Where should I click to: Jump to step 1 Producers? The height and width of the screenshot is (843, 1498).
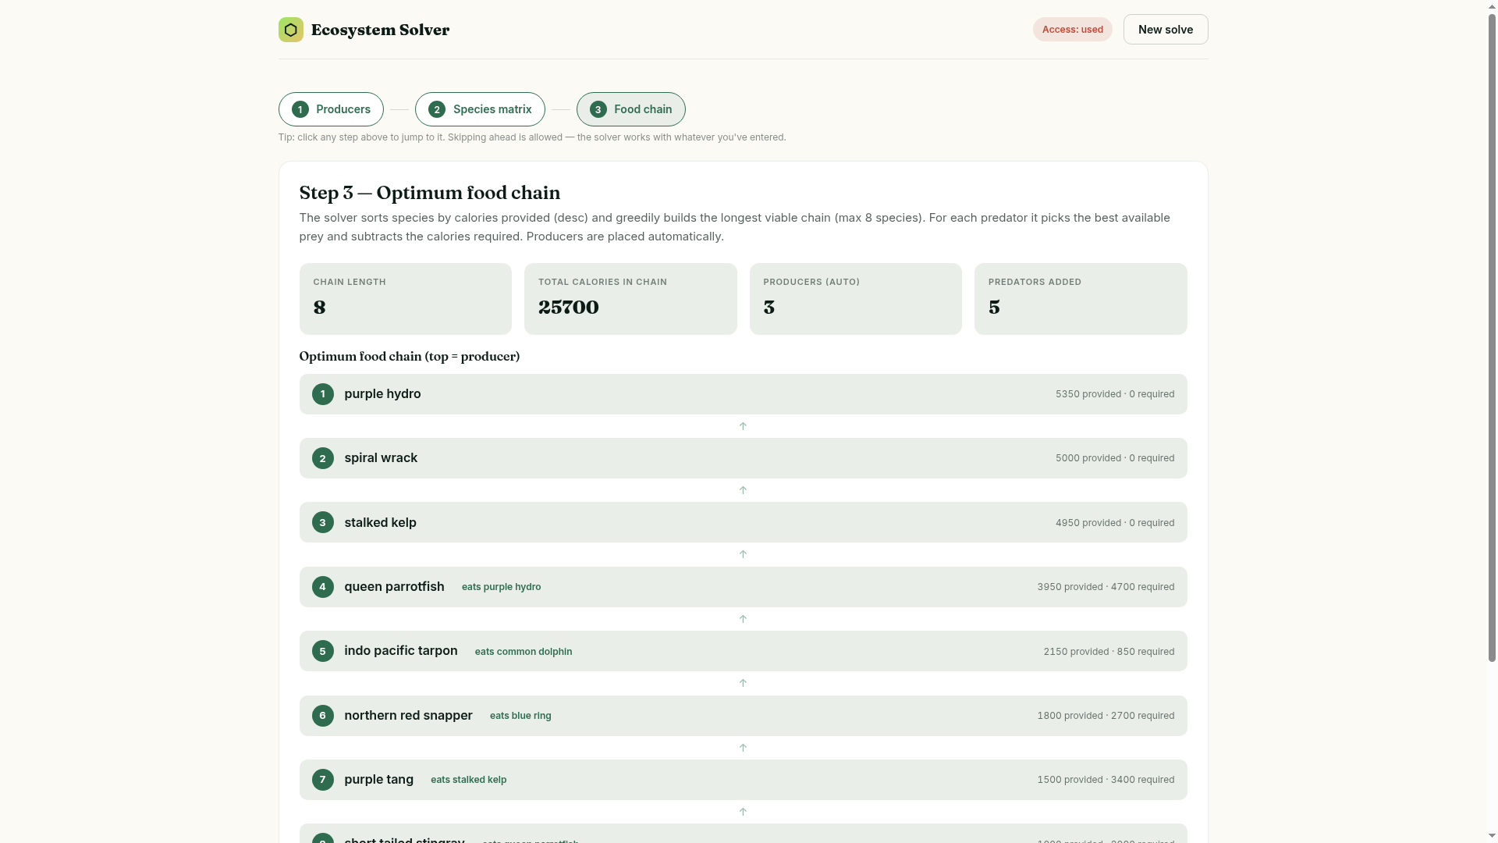coord(331,109)
